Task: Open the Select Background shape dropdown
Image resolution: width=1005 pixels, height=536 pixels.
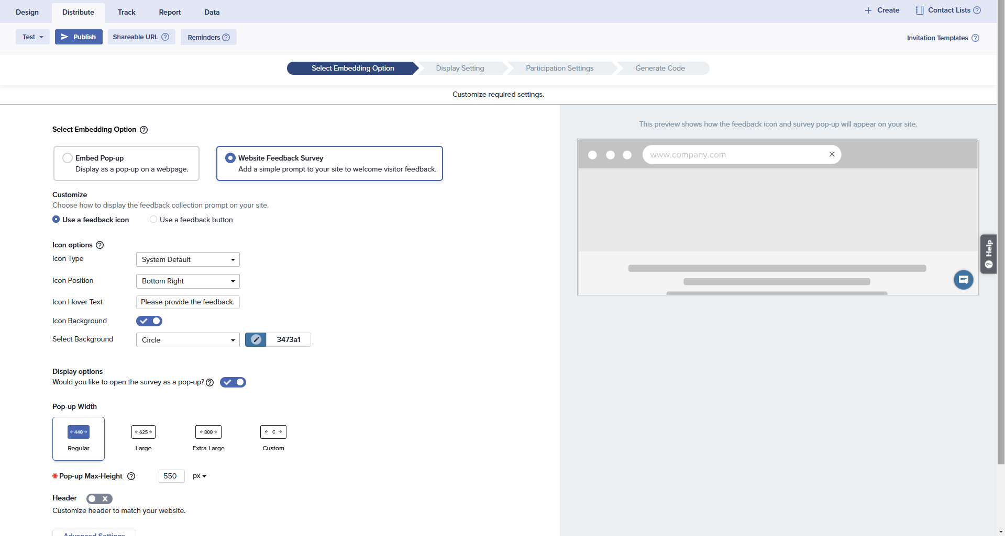Action: pos(187,340)
